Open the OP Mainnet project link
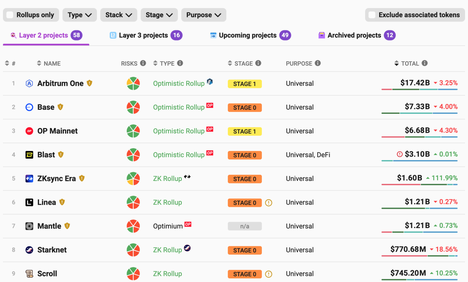468x282 pixels. point(57,131)
